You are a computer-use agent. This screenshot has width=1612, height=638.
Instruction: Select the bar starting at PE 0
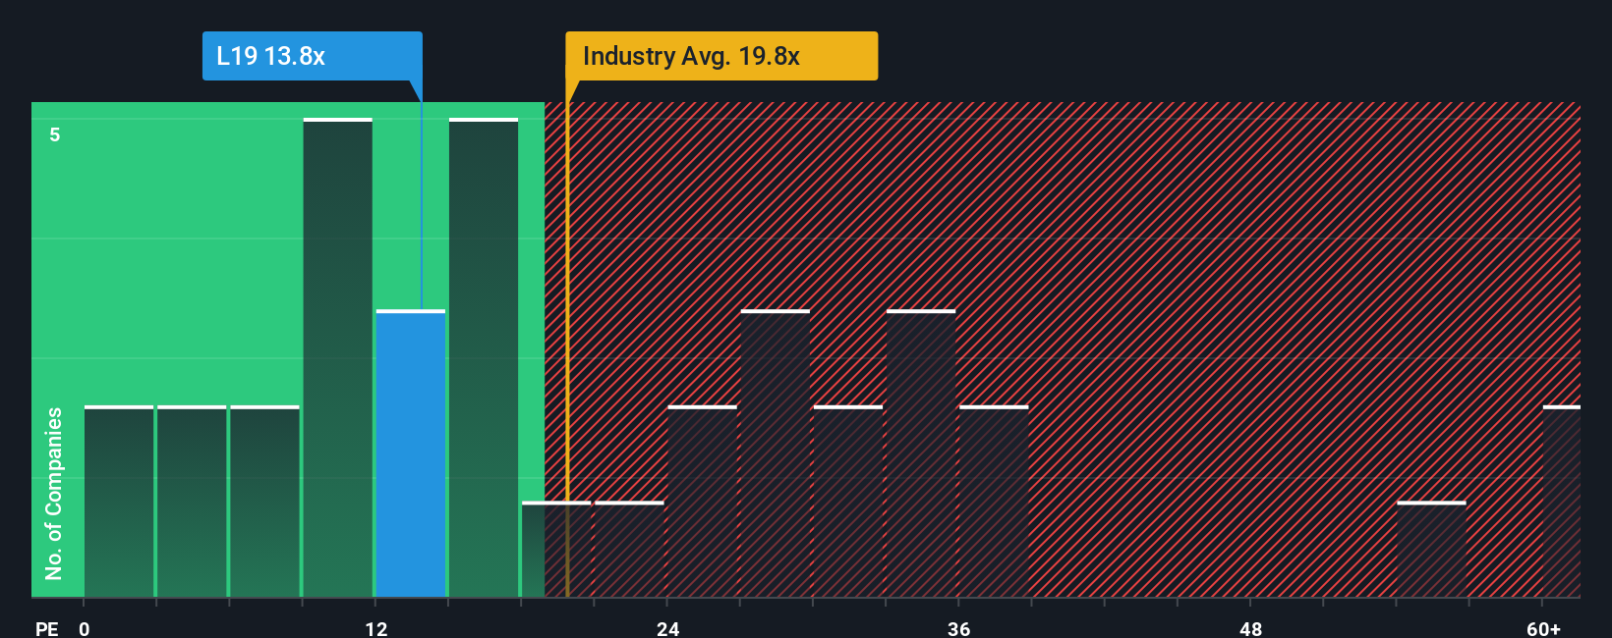pyautogui.click(x=119, y=502)
